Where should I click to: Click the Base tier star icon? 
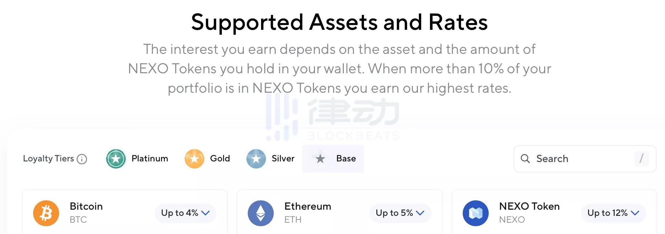click(x=320, y=158)
